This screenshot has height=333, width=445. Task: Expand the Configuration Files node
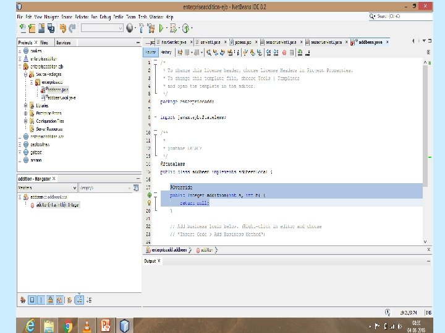(x=25, y=121)
